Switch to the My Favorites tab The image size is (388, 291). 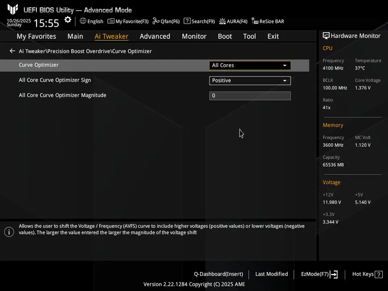(x=36, y=36)
